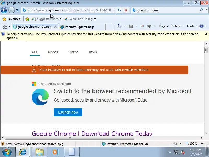The height and width of the screenshot is (157, 209).
Task: Click the Print icon
Action: tap(149, 26)
